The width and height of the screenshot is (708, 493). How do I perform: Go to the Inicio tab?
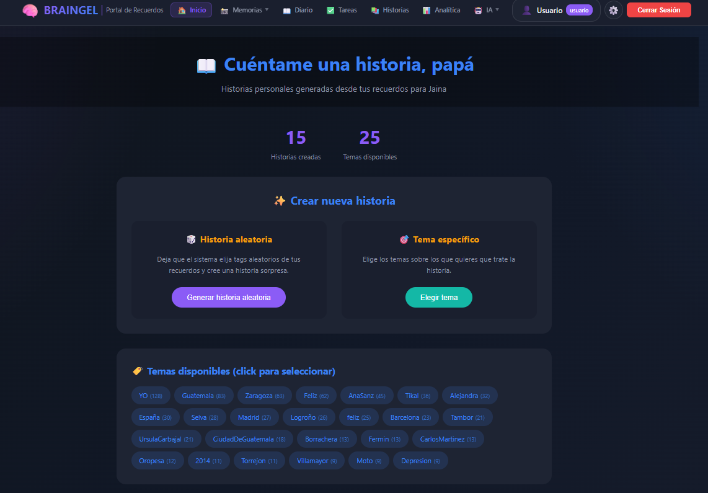click(192, 11)
